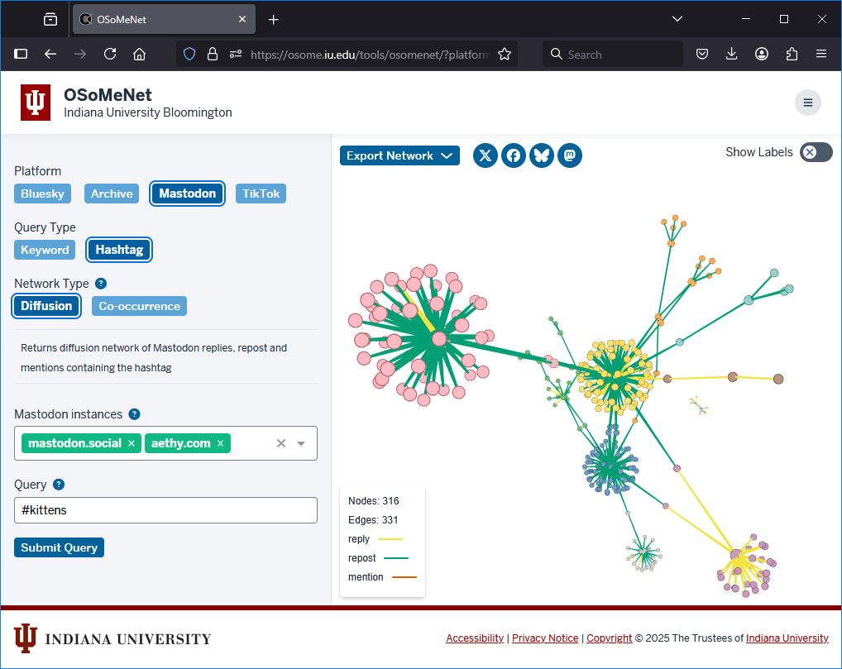Image resolution: width=842 pixels, height=669 pixels.
Task: Choose Diffusion network type
Action: [x=46, y=306]
